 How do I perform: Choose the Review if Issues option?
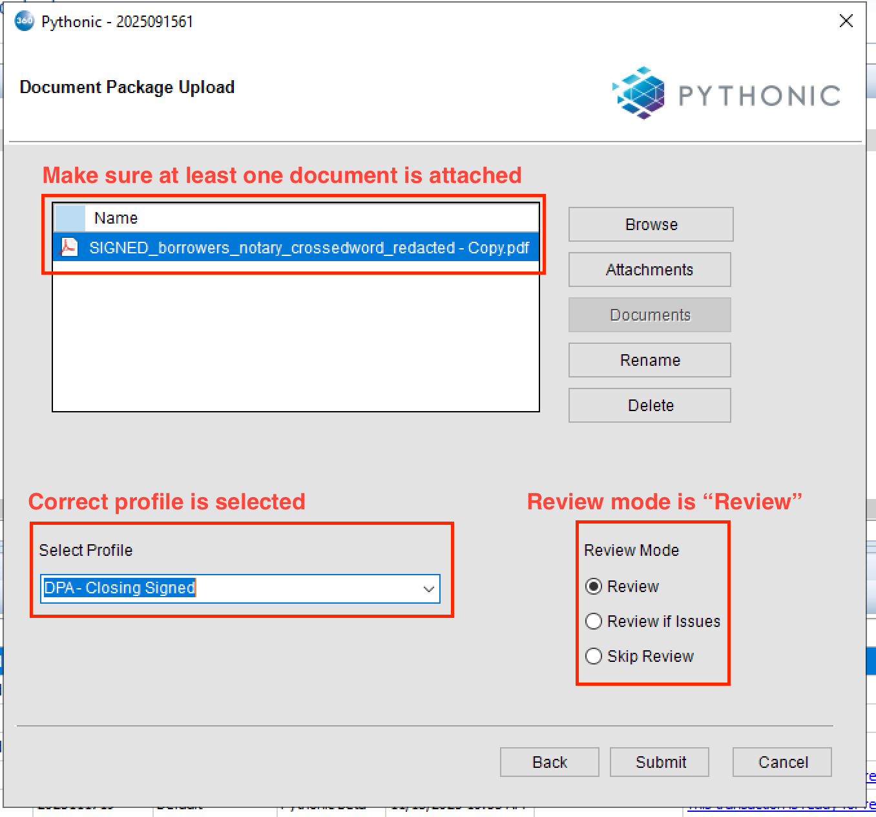[593, 621]
